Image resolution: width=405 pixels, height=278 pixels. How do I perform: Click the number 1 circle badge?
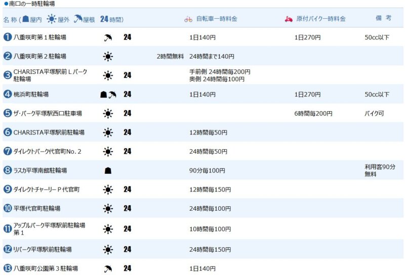click(8, 37)
